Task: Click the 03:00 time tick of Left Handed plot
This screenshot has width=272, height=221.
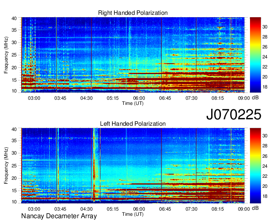Action: coord(34,209)
